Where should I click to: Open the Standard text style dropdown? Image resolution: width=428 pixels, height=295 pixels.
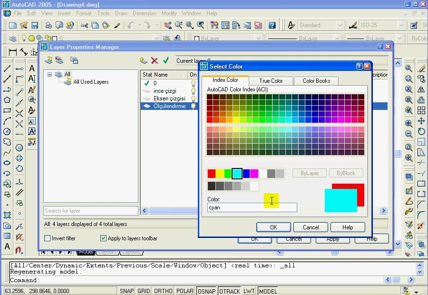click(x=340, y=25)
